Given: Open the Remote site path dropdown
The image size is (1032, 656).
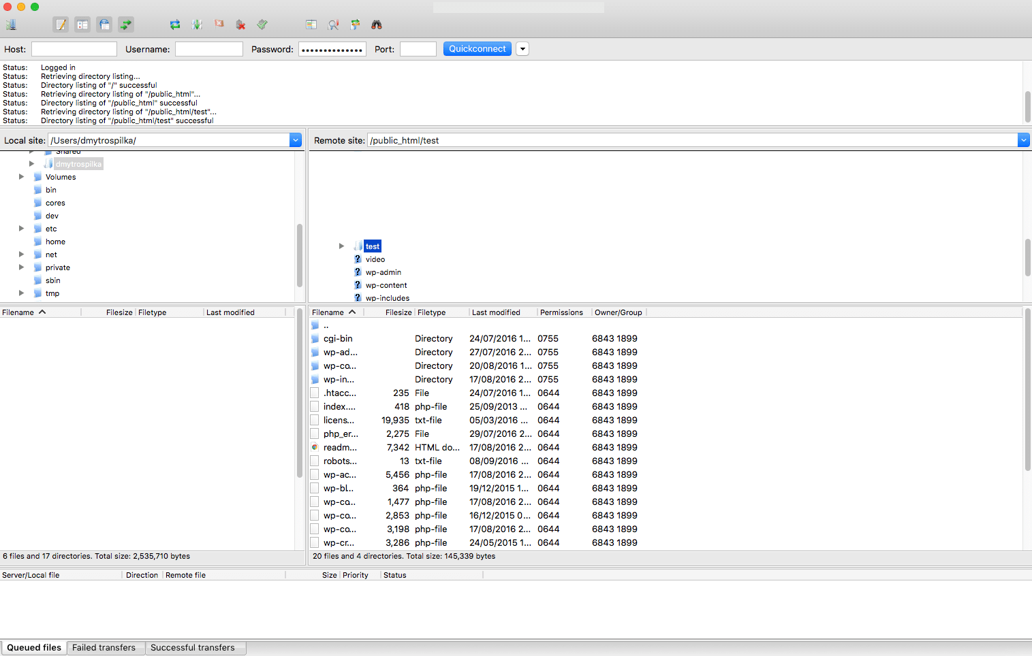Looking at the screenshot, I should pos(1023,140).
